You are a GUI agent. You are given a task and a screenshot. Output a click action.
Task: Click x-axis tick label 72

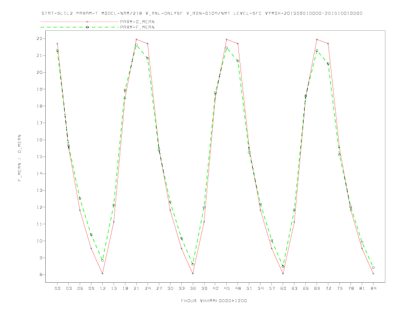click(x=328, y=288)
